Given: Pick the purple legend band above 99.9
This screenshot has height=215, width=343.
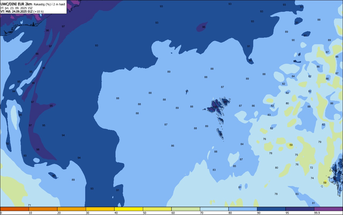Looking at the screenshot, I should (328, 209).
